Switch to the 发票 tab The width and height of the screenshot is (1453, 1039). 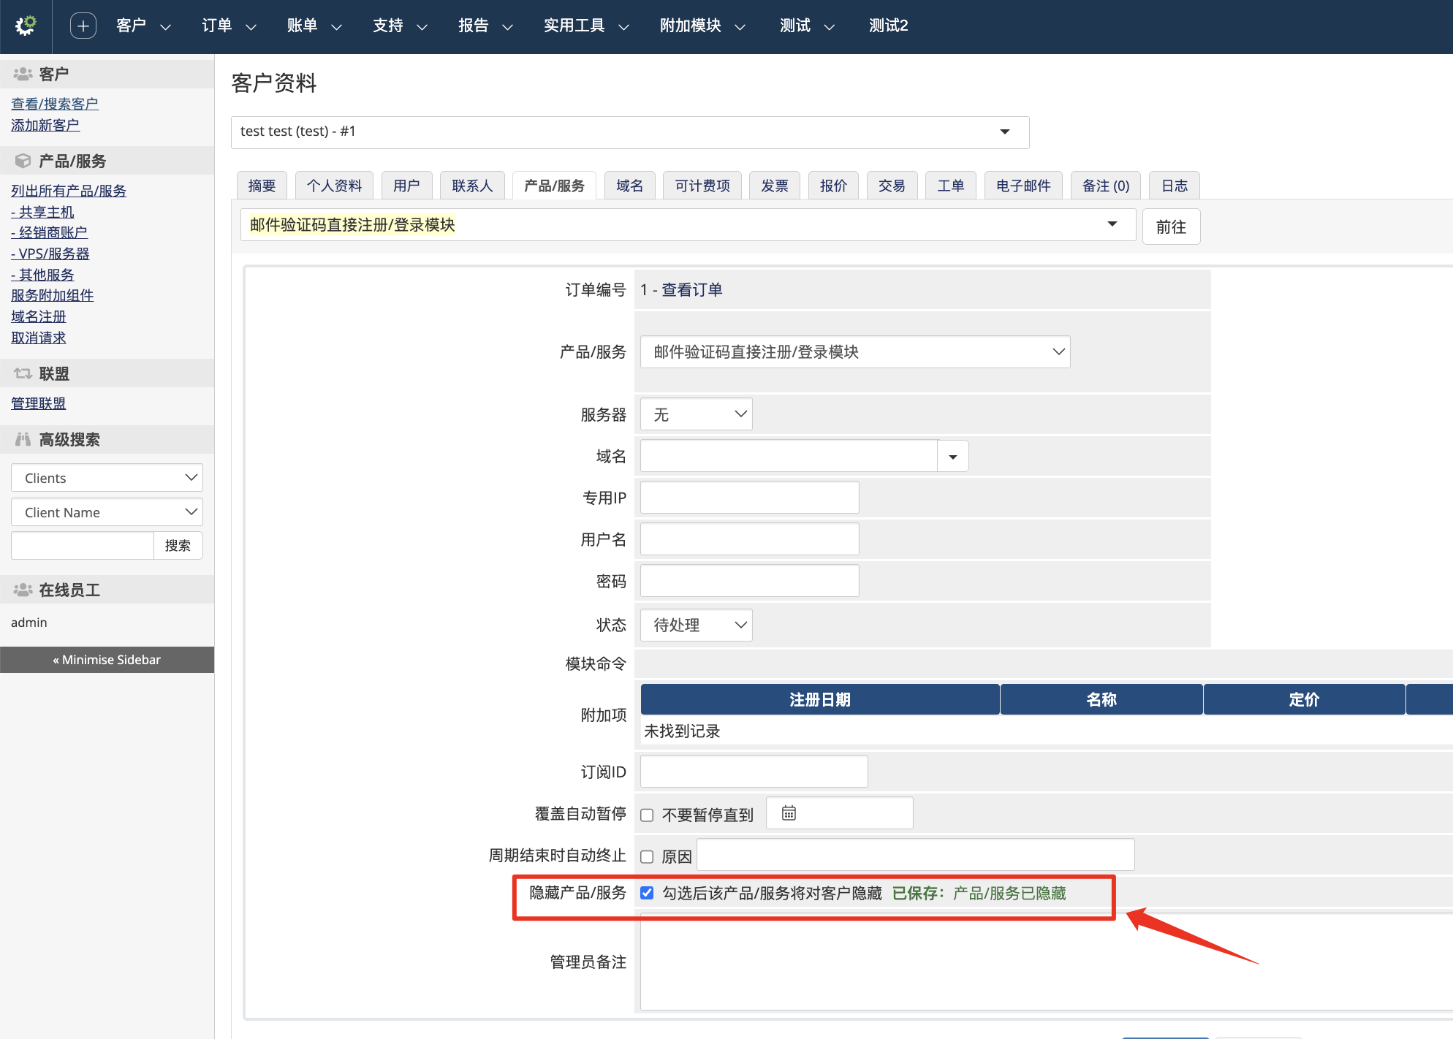pyautogui.click(x=774, y=186)
